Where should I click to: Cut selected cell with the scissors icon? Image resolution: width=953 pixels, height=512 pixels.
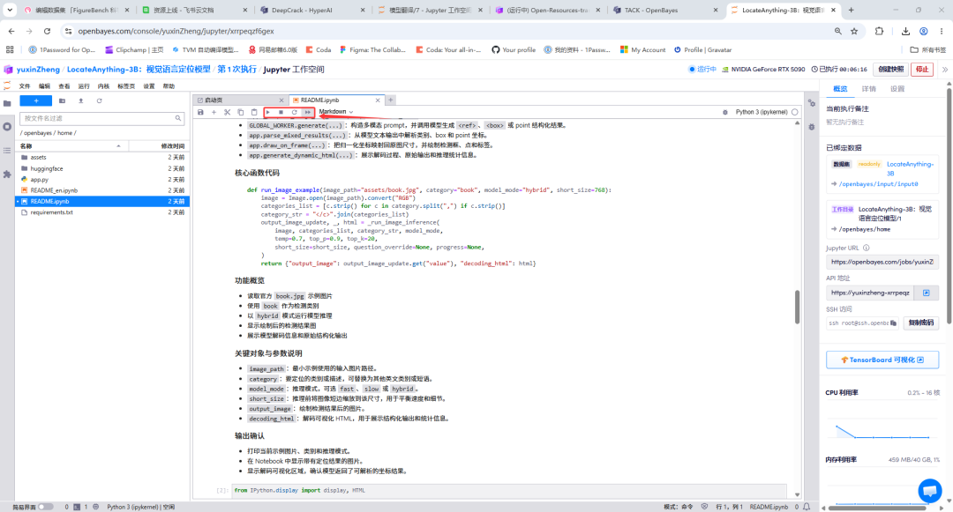[x=228, y=112]
